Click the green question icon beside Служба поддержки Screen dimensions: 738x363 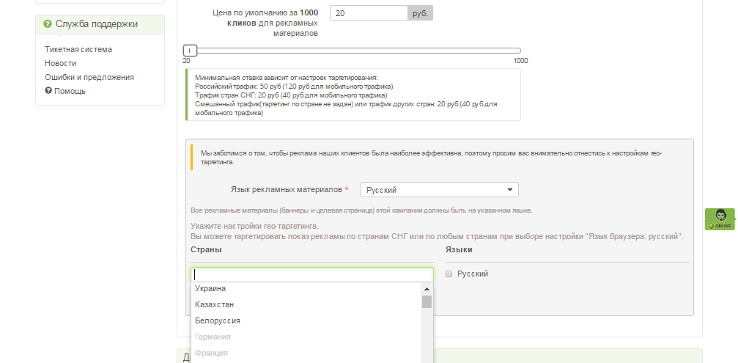click(x=48, y=24)
